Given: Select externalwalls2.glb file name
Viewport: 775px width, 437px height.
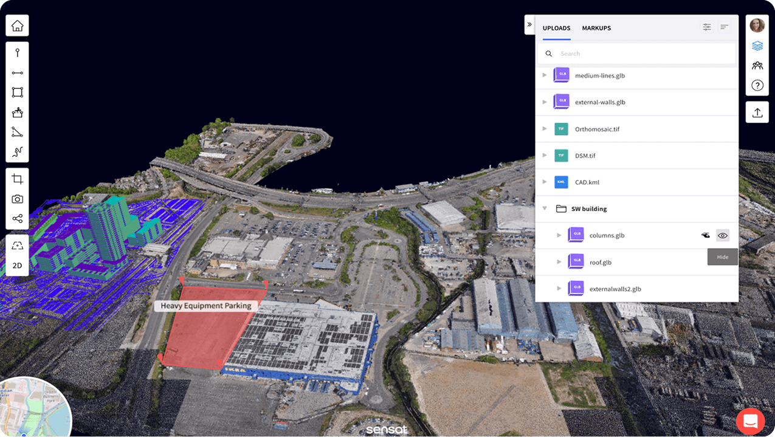Looking at the screenshot, I should point(615,289).
